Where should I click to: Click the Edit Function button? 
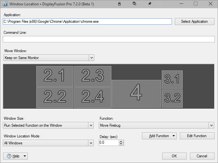coord(197,136)
